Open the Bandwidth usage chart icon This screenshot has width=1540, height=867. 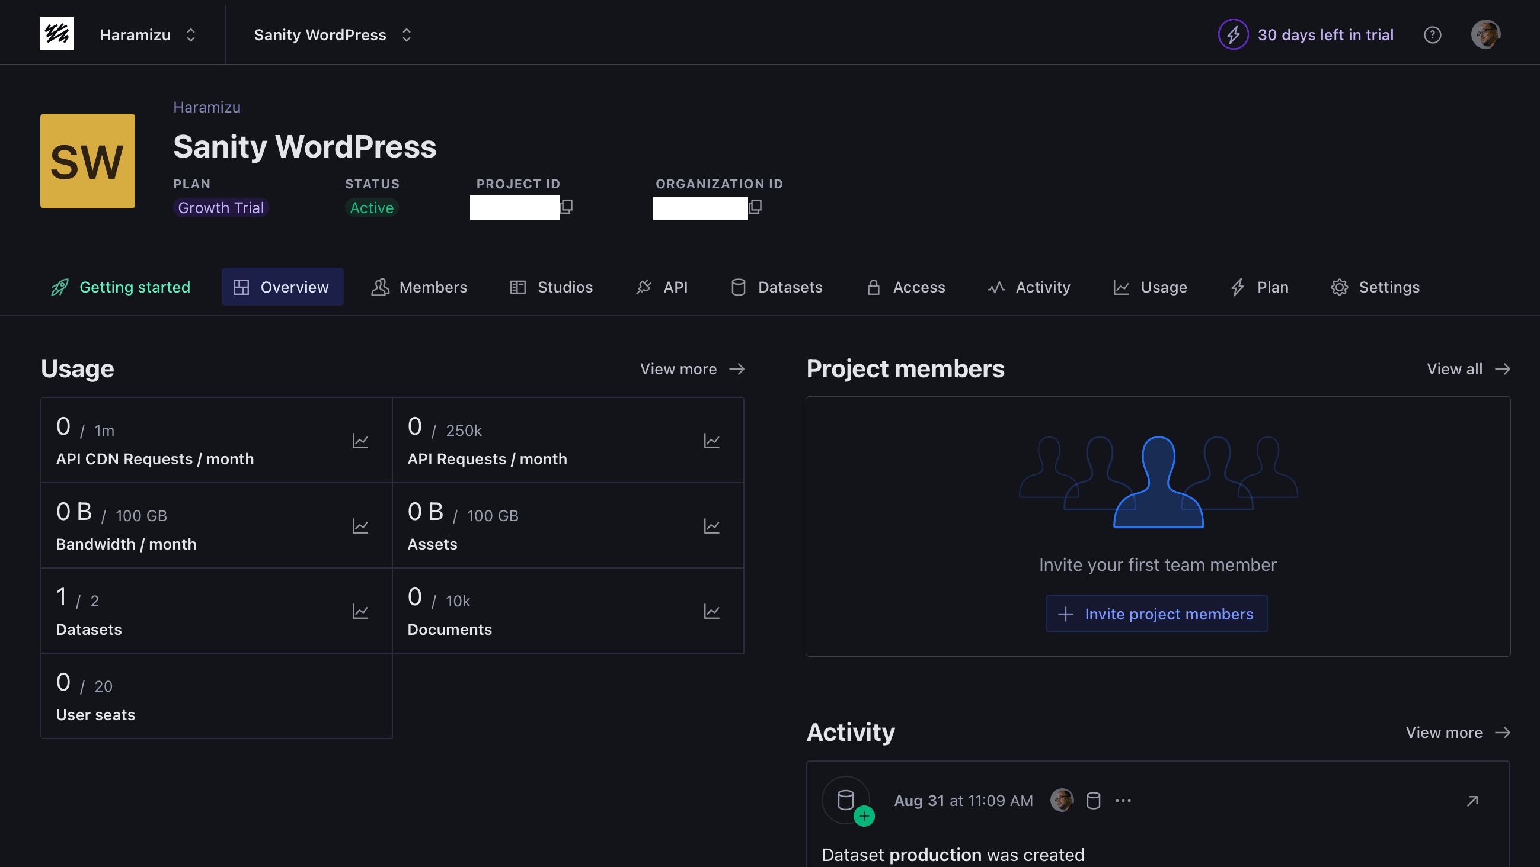360,526
